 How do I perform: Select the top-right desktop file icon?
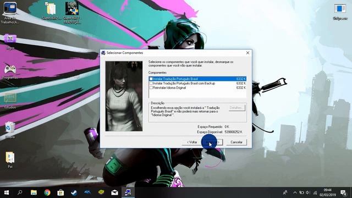coord(340,12)
